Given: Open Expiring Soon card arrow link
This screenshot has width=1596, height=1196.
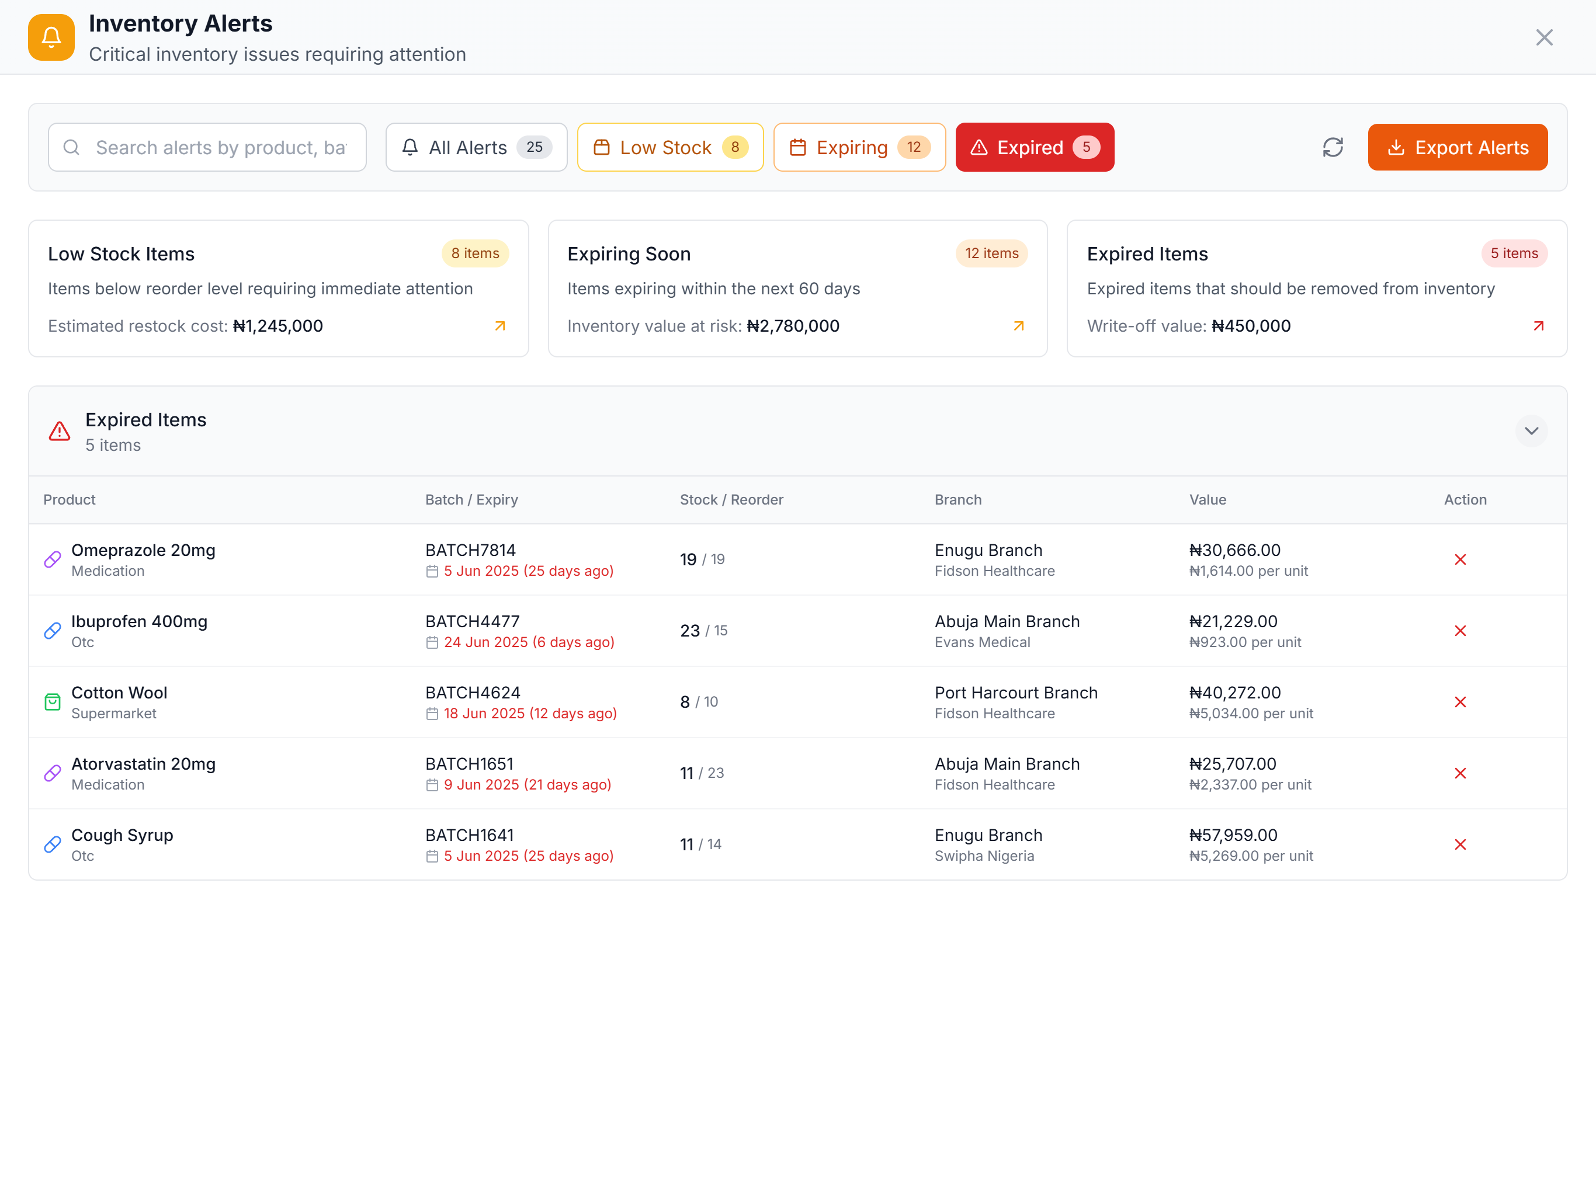Looking at the screenshot, I should [1018, 326].
